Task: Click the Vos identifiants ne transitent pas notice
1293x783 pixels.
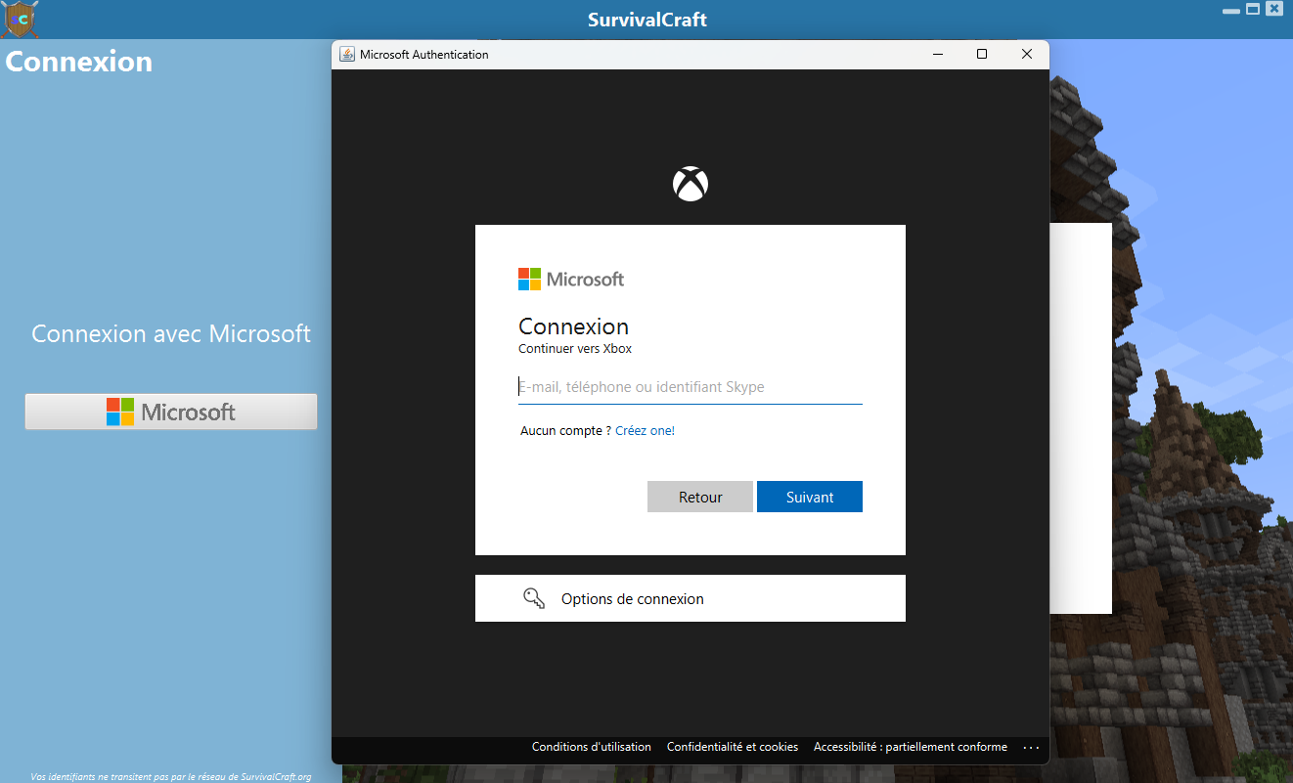Action: click(171, 777)
